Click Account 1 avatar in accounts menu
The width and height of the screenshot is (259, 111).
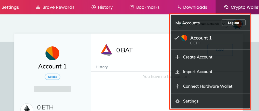[x=184, y=38]
